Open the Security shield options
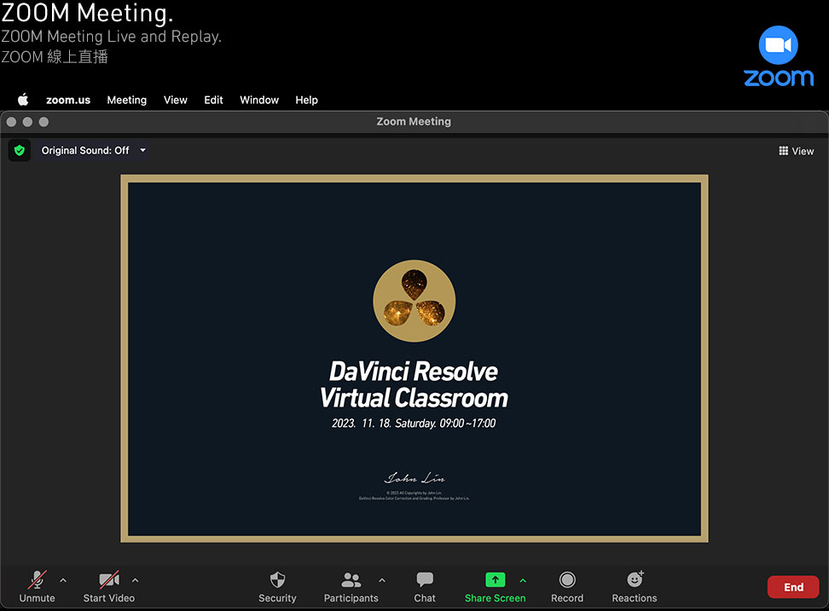This screenshot has width=829, height=611. click(277, 586)
